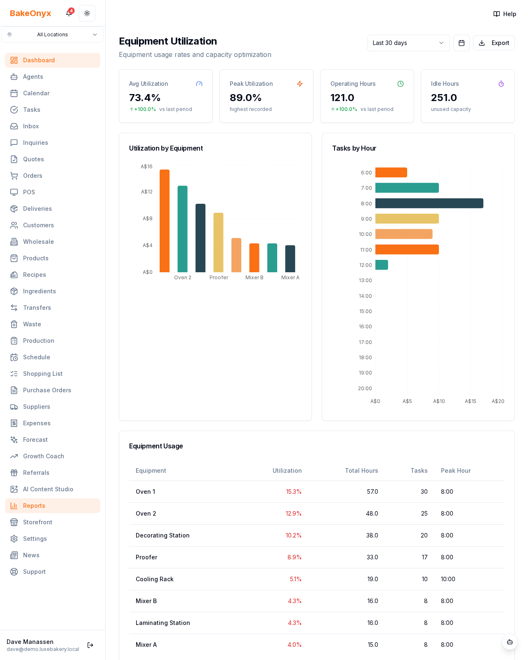Click the Utilization column header
Viewport: 528px width, 660px height.
click(x=287, y=471)
